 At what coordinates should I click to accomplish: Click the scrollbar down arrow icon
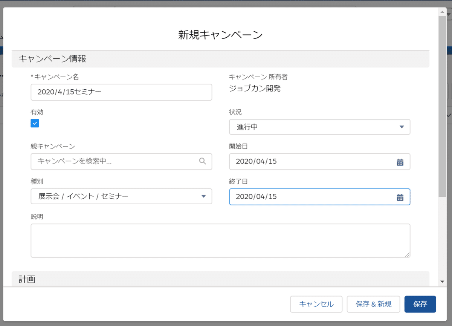click(442, 280)
